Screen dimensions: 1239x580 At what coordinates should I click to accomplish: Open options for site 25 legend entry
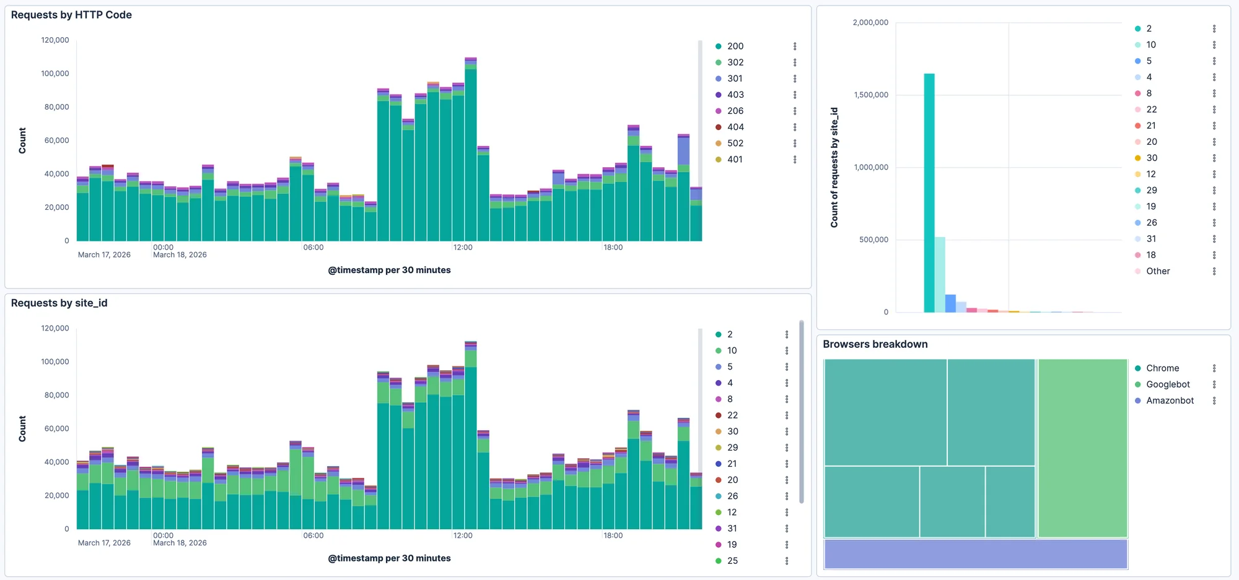coord(787,561)
